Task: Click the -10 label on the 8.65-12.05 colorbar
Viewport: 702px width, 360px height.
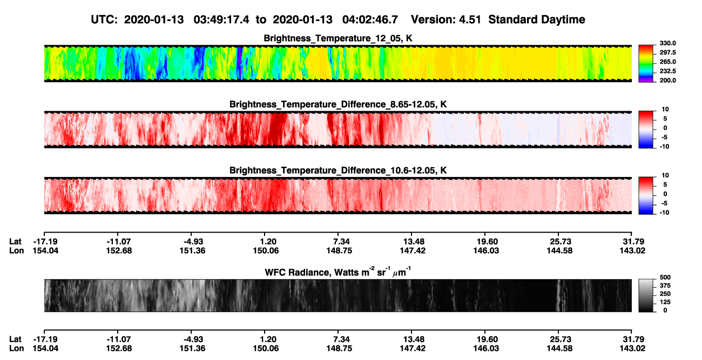Action: [x=666, y=146]
